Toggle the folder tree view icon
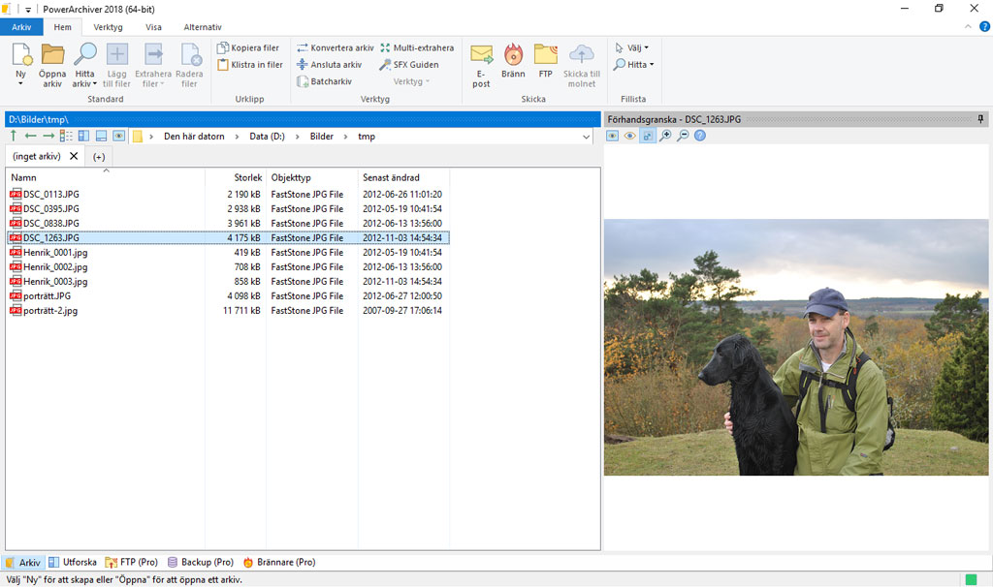The image size is (993, 587). [x=66, y=136]
